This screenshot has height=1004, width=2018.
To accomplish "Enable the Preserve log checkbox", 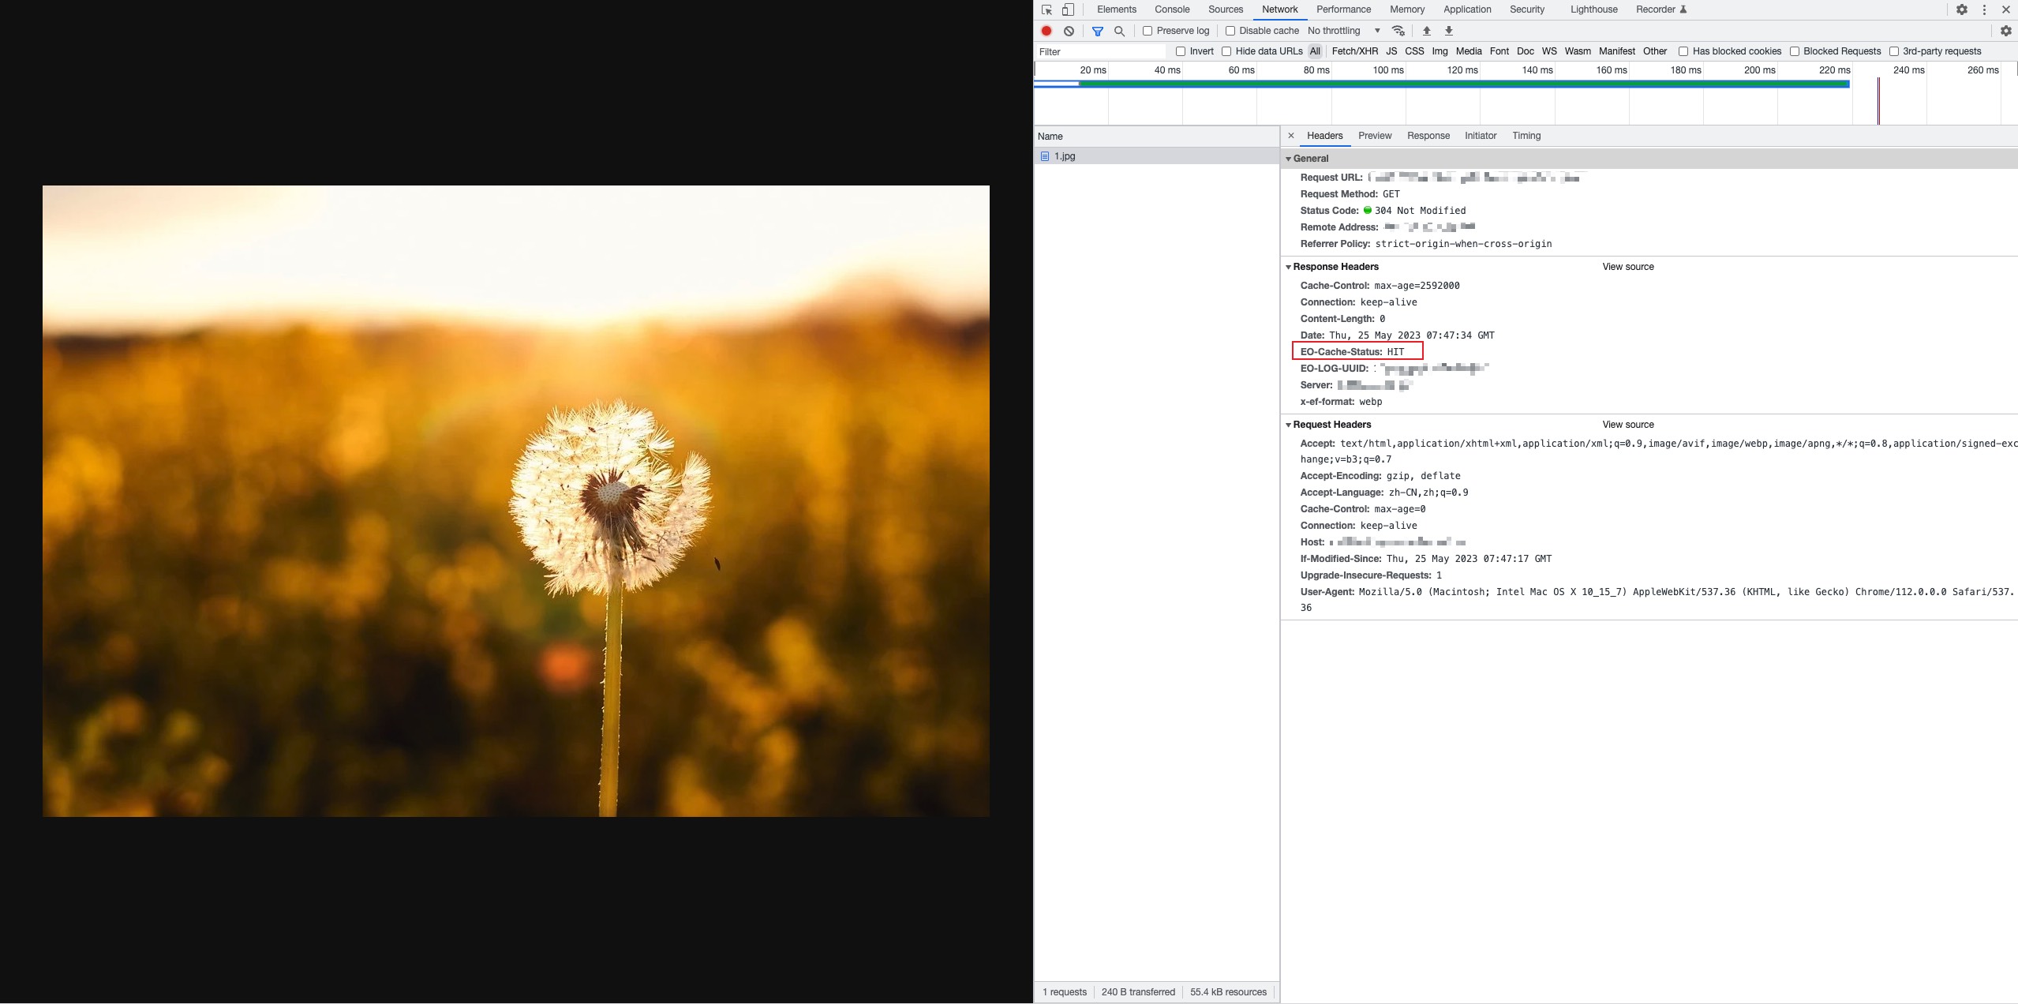I will (1148, 31).
